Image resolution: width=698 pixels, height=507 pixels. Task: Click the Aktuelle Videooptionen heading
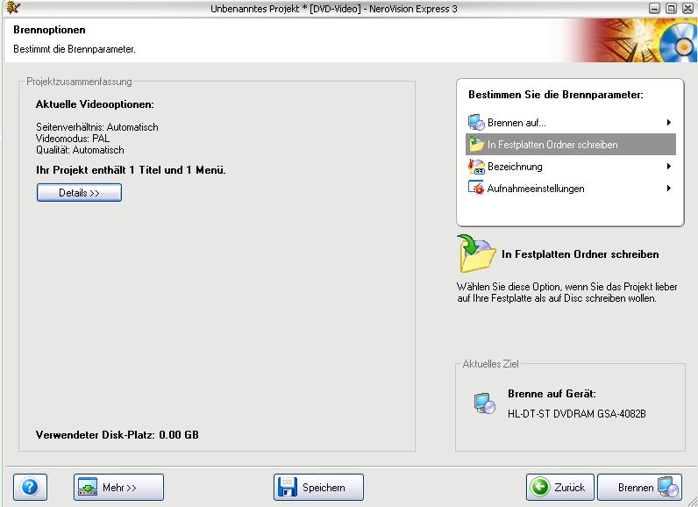[95, 104]
